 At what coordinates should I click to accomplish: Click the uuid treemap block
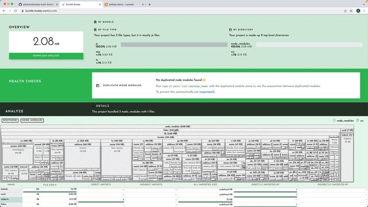pyautogui.click(x=347, y=130)
